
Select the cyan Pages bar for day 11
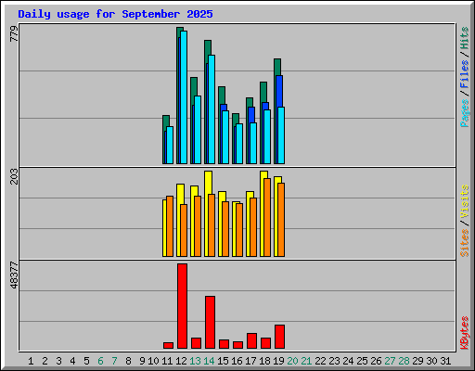pyautogui.click(x=170, y=145)
